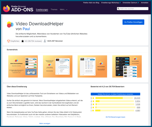152x127 pixels.
Task: Click the Firefox logo icon
Action: point(6,9)
